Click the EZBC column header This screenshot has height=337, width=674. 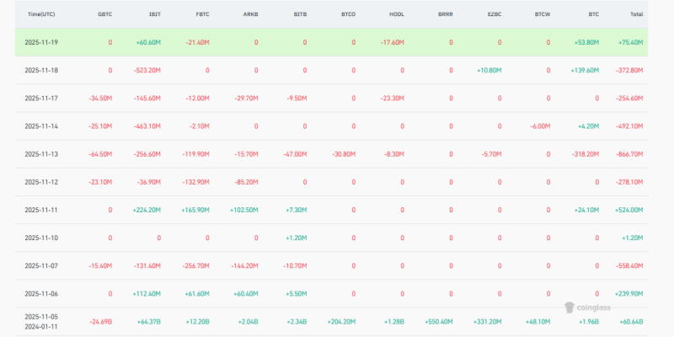click(x=494, y=15)
